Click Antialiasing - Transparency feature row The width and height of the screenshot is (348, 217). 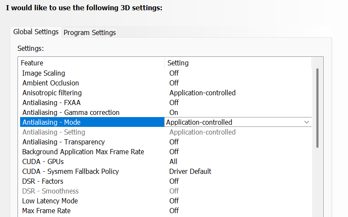(63, 142)
